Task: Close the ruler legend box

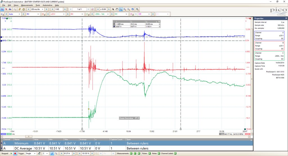Action: [159, 21]
